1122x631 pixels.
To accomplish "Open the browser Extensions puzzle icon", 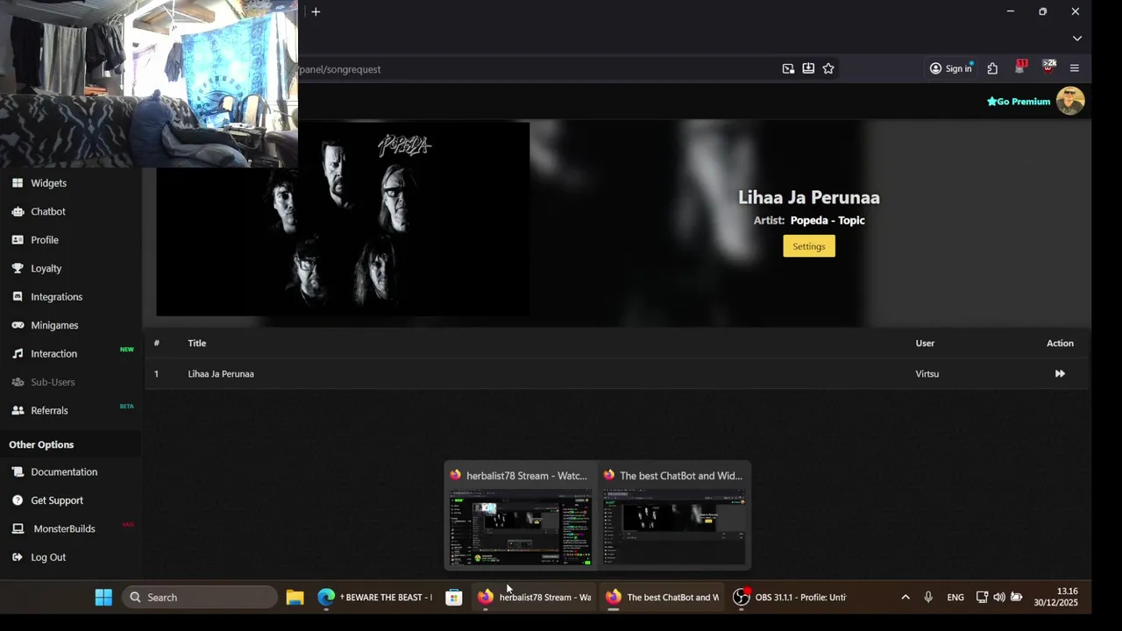I will pos(992,68).
